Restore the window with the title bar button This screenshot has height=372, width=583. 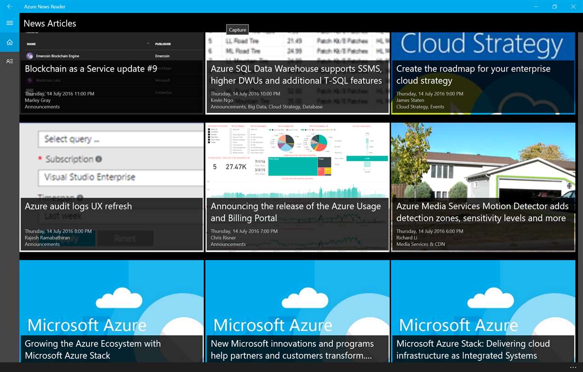pos(554,6)
